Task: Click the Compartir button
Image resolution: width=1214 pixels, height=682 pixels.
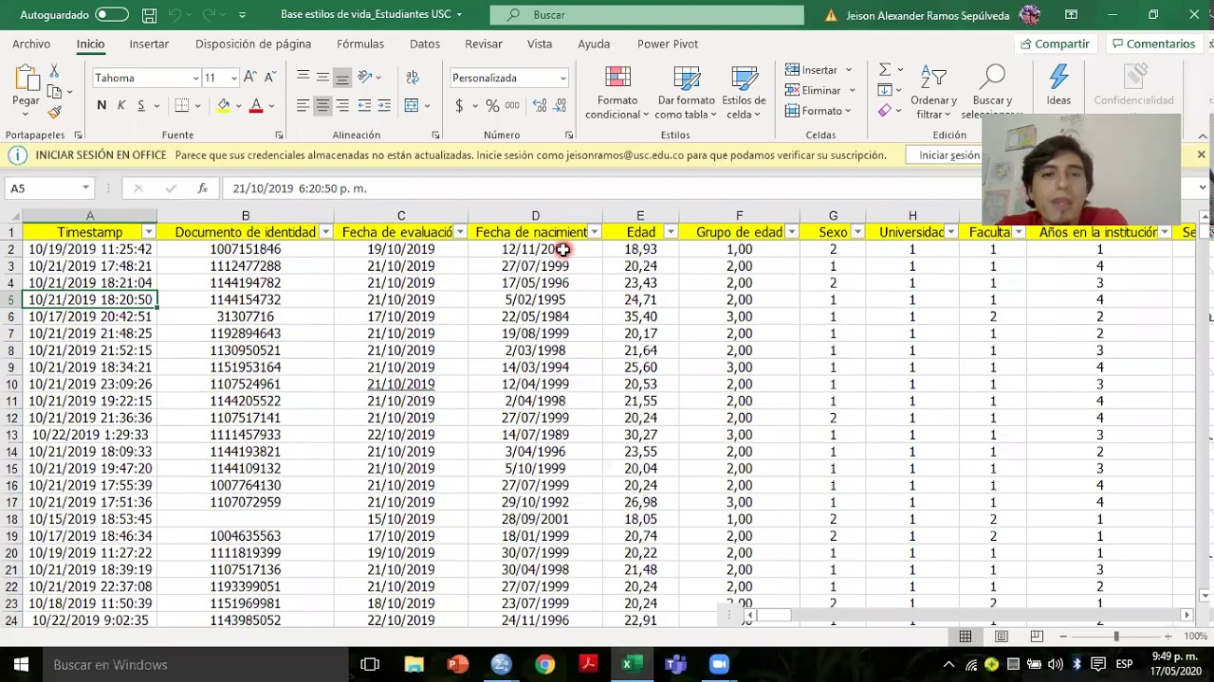Action: pyautogui.click(x=1055, y=44)
